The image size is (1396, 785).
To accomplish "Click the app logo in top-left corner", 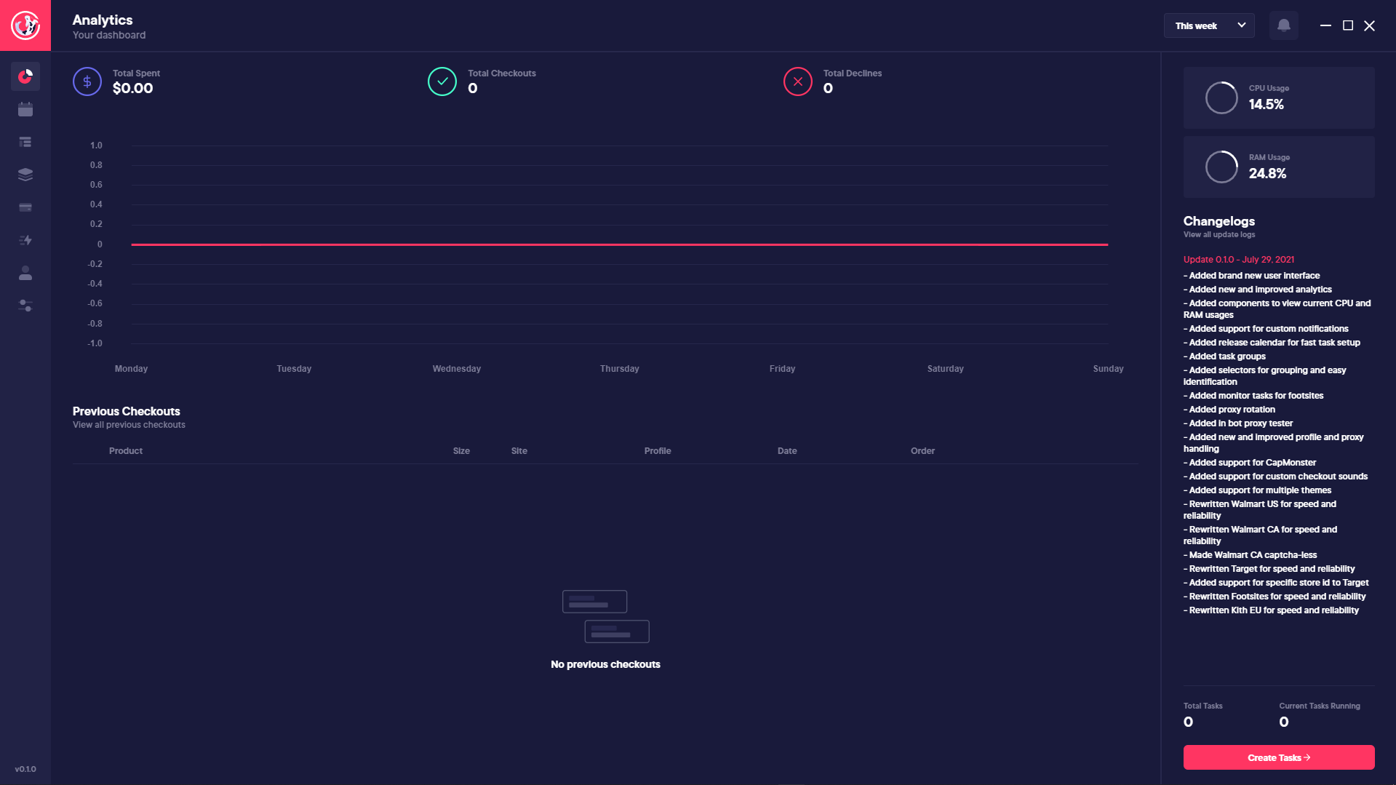I will point(25,25).
